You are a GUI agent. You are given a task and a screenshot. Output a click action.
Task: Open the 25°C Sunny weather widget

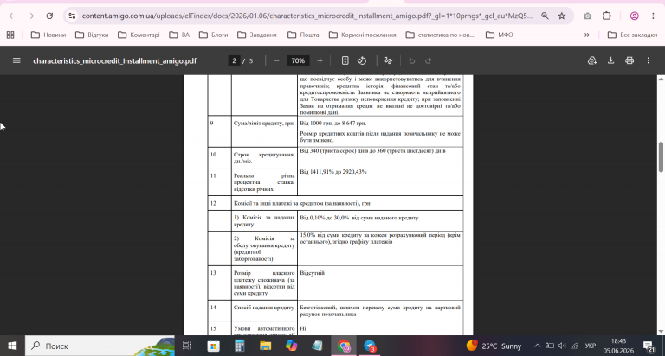point(494,346)
